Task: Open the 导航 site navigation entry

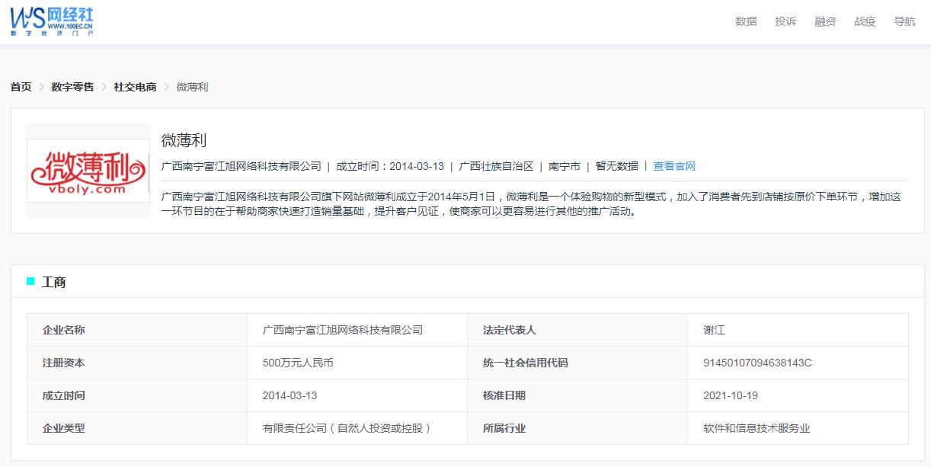Action: pyautogui.click(x=905, y=21)
